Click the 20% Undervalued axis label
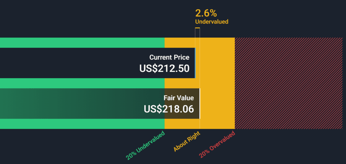The height and width of the screenshot is (164, 346). pyautogui.click(x=145, y=145)
